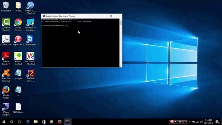Show hidden system tray icons
Viewport: 222px width, 125px height.
click(x=190, y=122)
